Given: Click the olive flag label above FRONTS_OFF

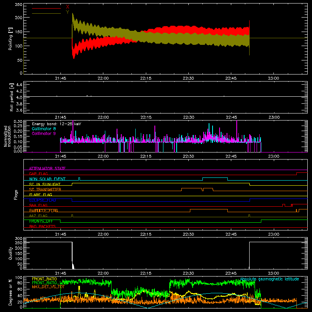Looking at the screenshot, I should tap(38, 216).
